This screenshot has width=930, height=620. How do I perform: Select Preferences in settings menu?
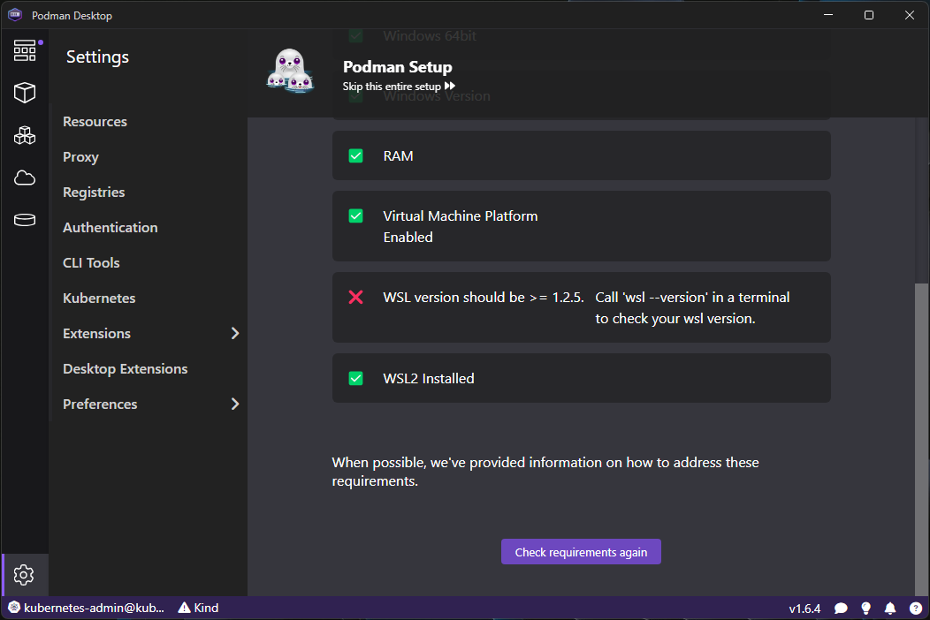coord(100,404)
